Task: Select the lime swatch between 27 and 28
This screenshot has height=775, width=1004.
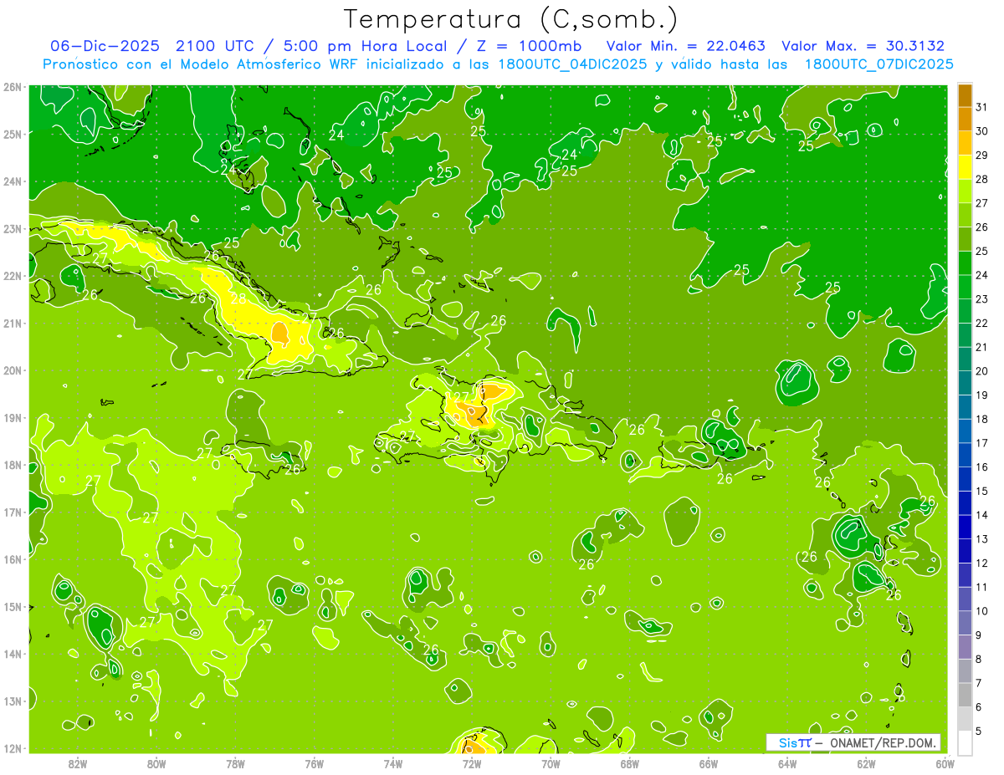Action: 965,191
